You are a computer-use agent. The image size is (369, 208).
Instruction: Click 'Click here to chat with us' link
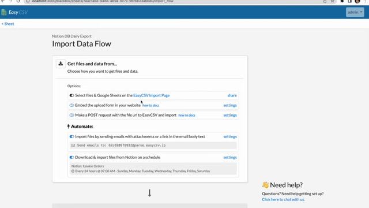[283, 199]
